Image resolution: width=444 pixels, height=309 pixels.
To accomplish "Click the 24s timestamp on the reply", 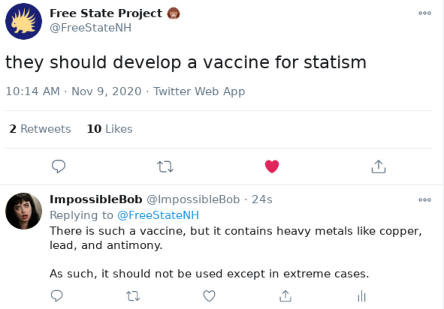I will tap(262, 199).
